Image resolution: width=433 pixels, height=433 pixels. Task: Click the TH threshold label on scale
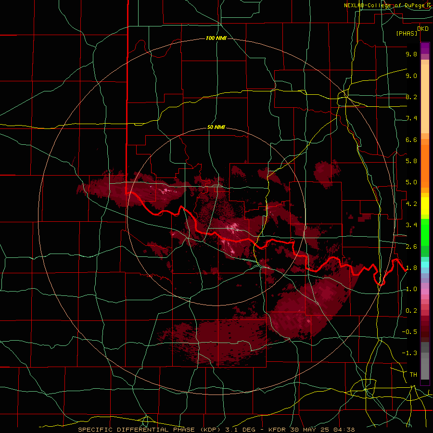click(413, 375)
